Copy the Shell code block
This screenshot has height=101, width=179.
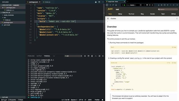(x=174, y=47)
